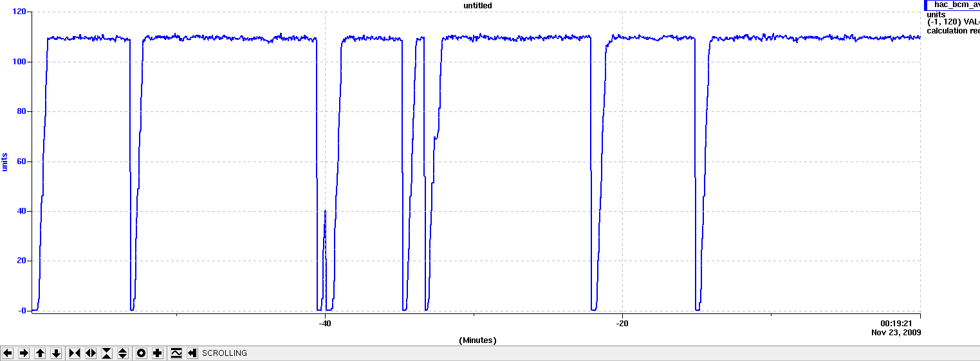
Task: Click the -40 x-axis tick label
Action: click(324, 324)
